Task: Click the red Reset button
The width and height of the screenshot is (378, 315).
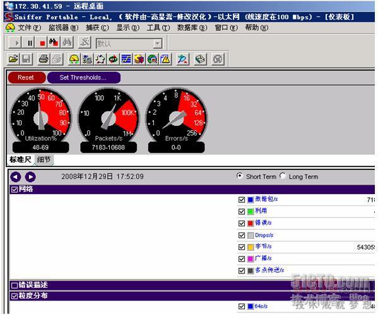Action: pyautogui.click(x=27, y=77)
